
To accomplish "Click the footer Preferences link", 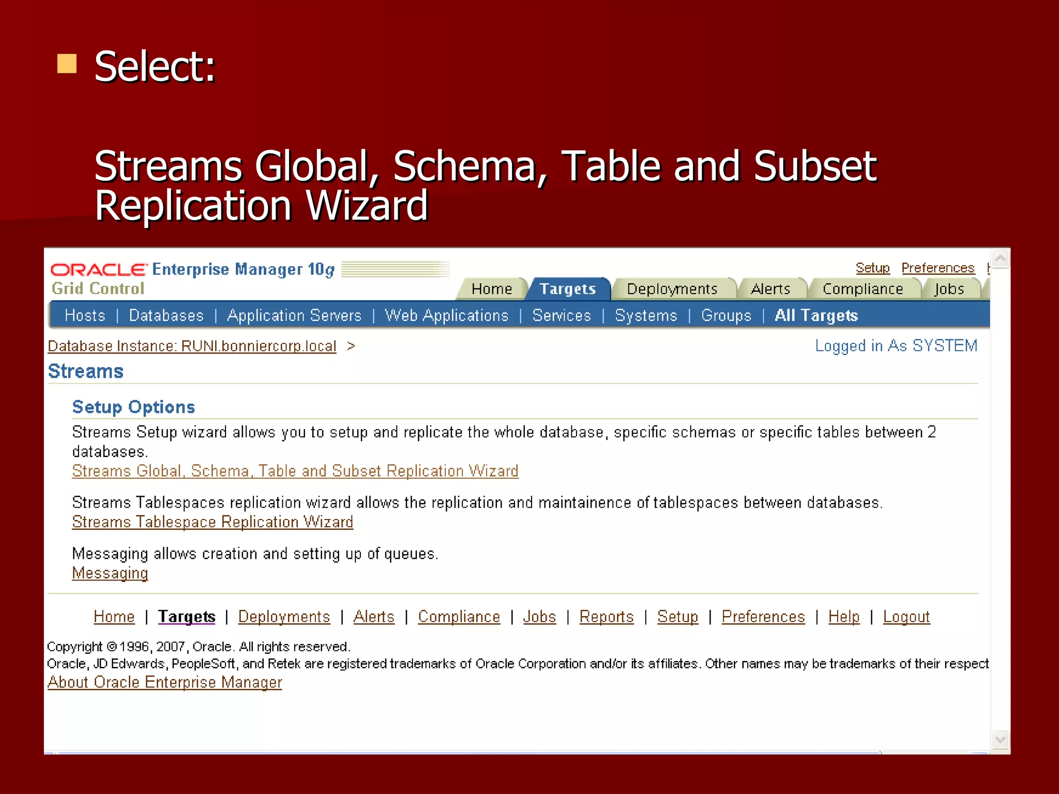I will [x=763, y=617].
